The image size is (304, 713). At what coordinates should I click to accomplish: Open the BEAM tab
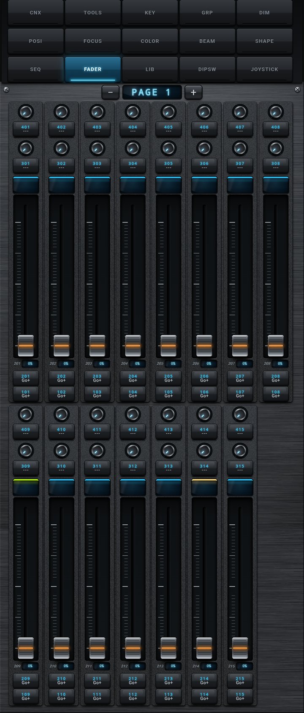coord(207,41)
